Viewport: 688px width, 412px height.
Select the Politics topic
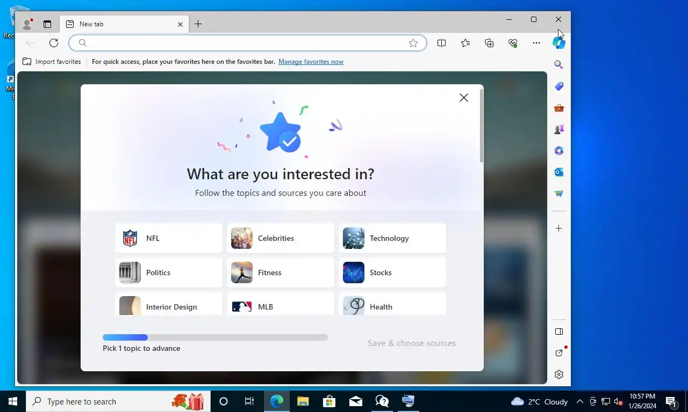click(x=169, y=273)
